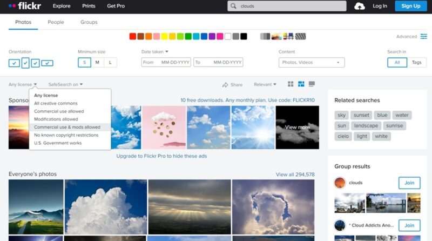The height and width of the screenshot is (241, 432).
Task: Select minimalist style filter
Action: pos(288,36)
